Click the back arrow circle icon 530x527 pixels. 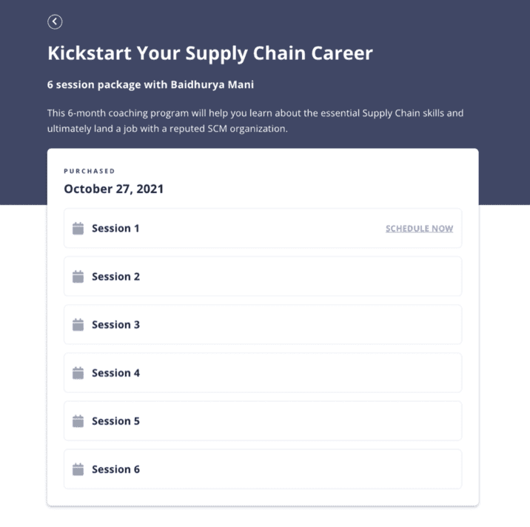[55, 22]
